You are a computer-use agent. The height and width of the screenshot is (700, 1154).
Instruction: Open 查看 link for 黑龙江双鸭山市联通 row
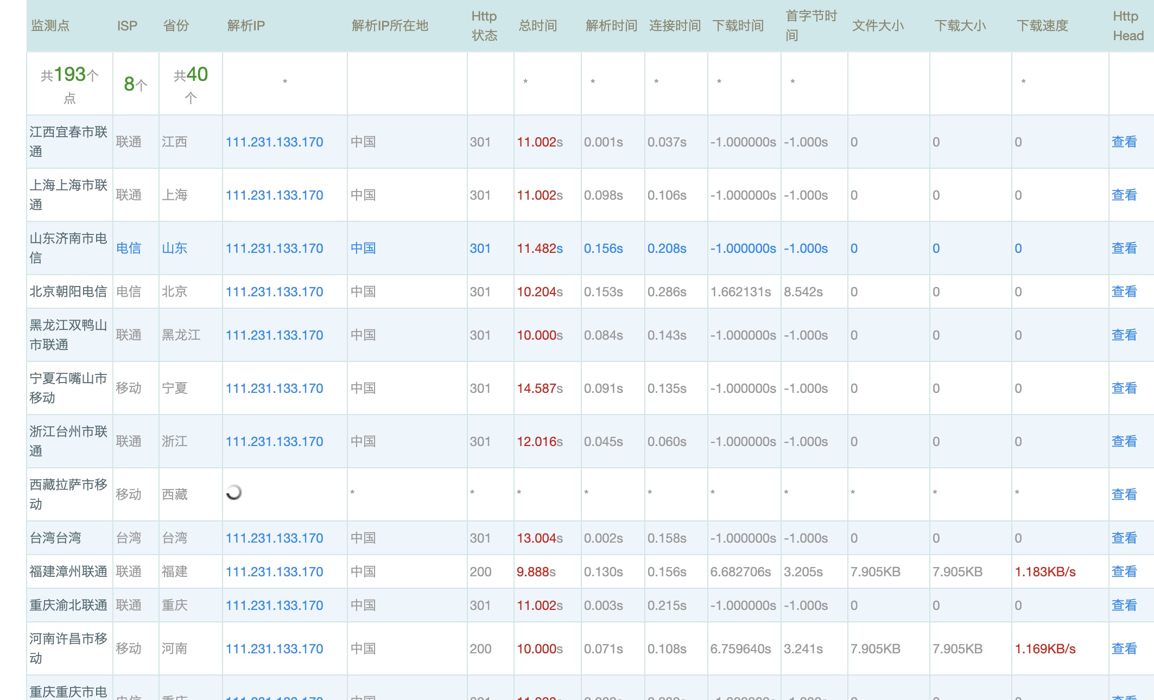click(x=1124, y=335)
